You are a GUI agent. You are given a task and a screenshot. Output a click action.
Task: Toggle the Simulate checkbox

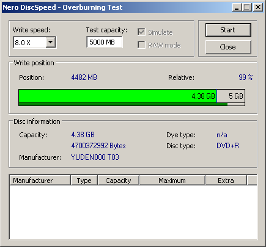[141, 32]
